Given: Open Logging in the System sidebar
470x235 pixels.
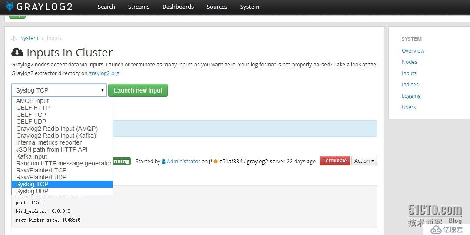Looking at the screenshot, I should 411,96.
